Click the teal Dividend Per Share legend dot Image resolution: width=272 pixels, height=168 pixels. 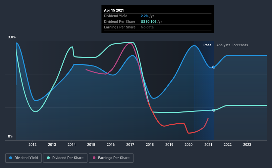(48, 158)
